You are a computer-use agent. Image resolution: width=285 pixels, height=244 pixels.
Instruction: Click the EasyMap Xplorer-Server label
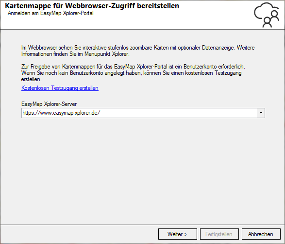click(49, 104)
